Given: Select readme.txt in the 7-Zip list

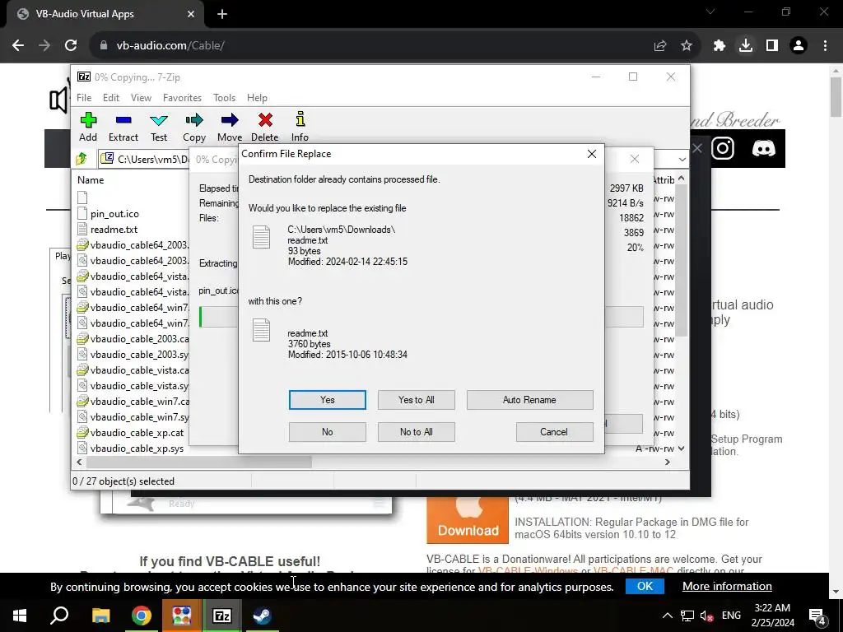Looking at the screenshot, I should pos(114,229).
